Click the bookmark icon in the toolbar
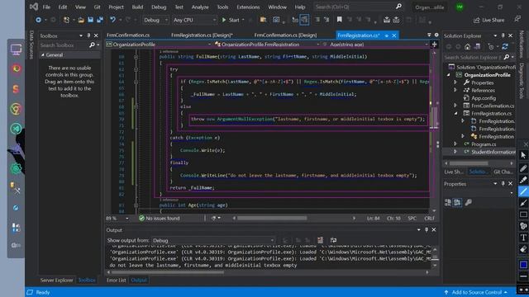The image size is (529, 297). point(340,20)
